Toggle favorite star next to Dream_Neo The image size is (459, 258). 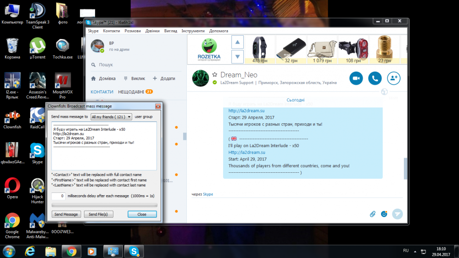click(x=214, y=74)
